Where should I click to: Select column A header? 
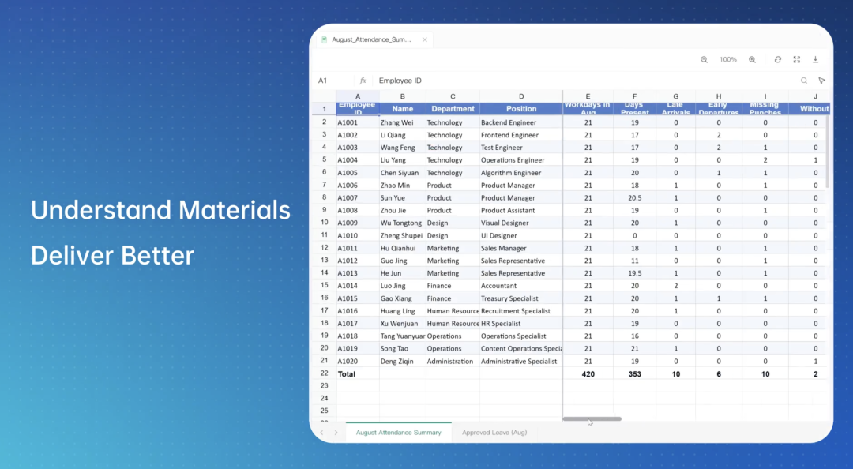[358, 96]
